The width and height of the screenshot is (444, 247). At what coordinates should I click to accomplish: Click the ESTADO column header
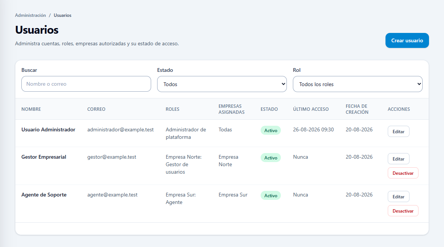269,109
